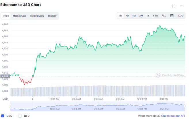Click the 4,628 price marker label
This screenshot has height=119, width=190.
point(5,76)
